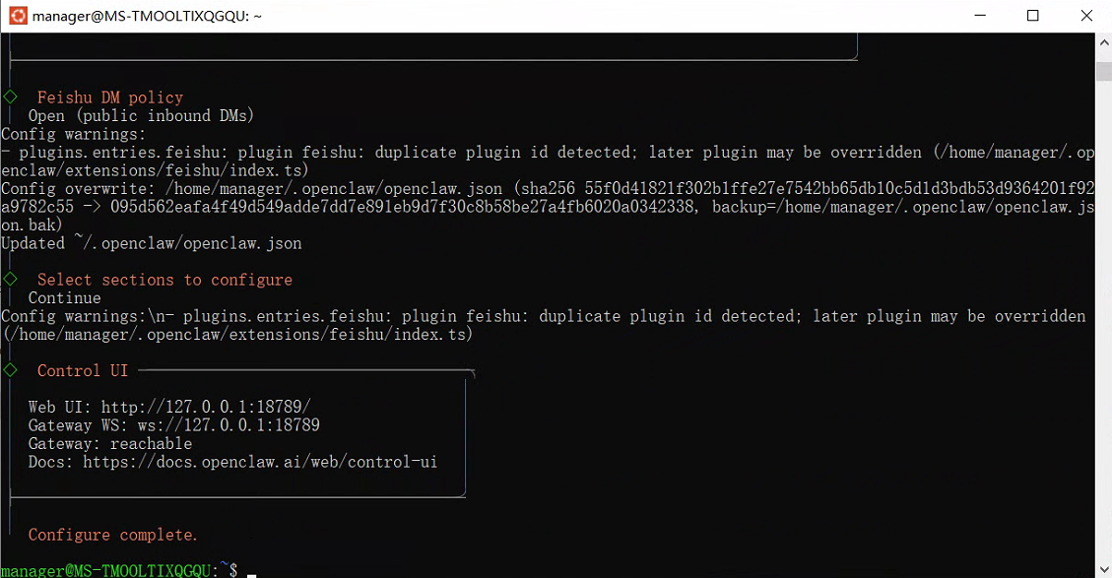Maximize the terminal window
This screenshot has width=1112, height=578.
pyautogui.click(x=1032, y=16)
